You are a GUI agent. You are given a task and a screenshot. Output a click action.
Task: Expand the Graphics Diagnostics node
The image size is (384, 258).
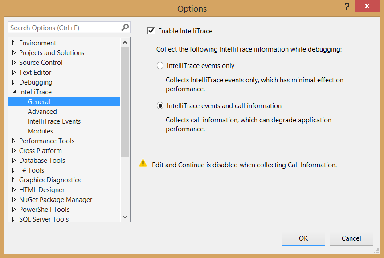tap(14, 180)
